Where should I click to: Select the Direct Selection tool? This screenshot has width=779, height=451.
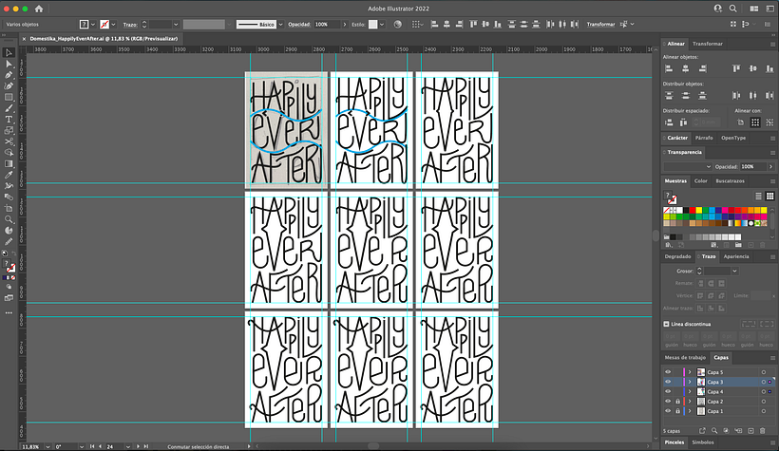(9, 64)
